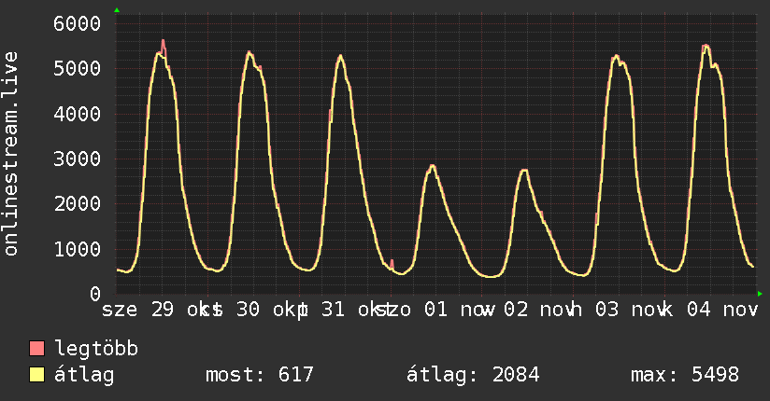Click the 'átlag: 2084' statistic
This screenshot has width=770, height=401.
(473, 375)
